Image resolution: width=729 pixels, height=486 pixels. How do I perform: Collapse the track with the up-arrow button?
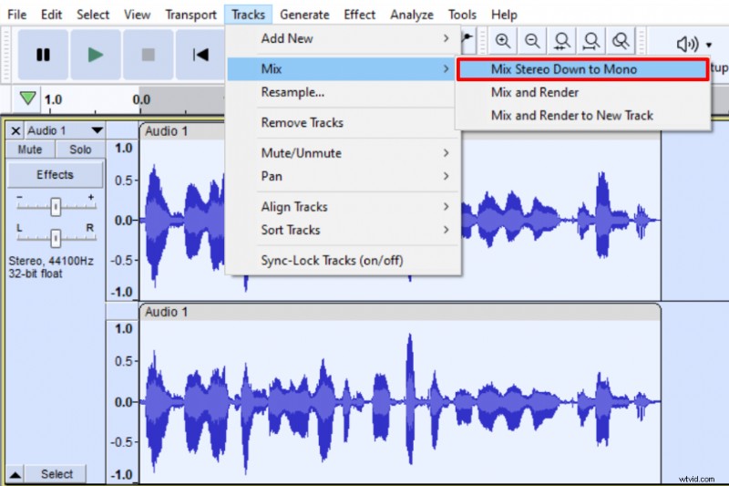(x=15, y=474)
